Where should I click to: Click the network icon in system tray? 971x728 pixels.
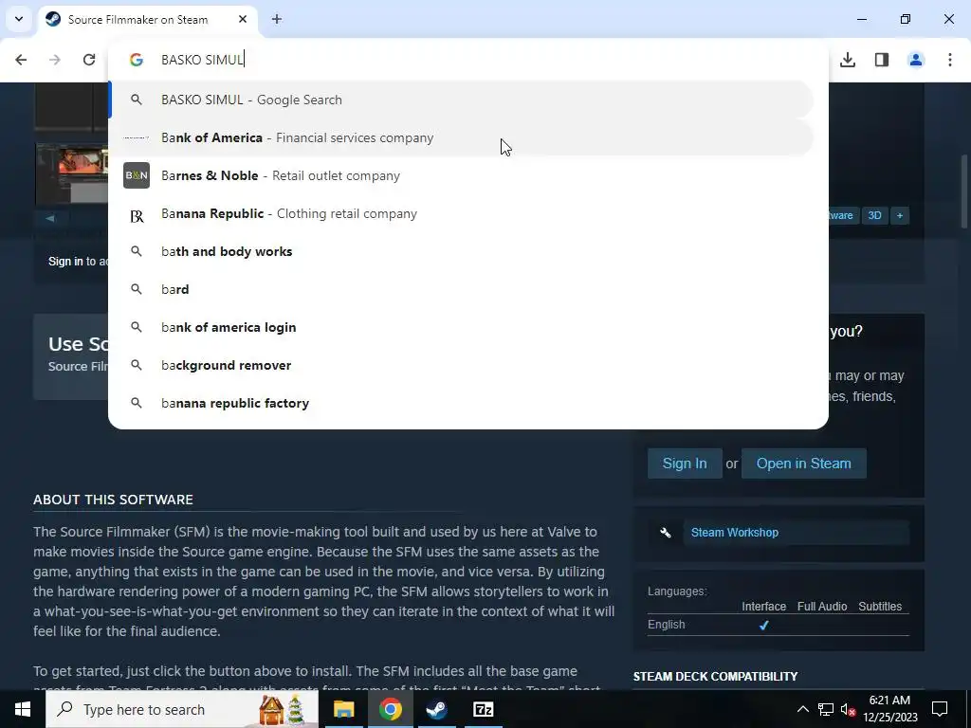[826, 709]
